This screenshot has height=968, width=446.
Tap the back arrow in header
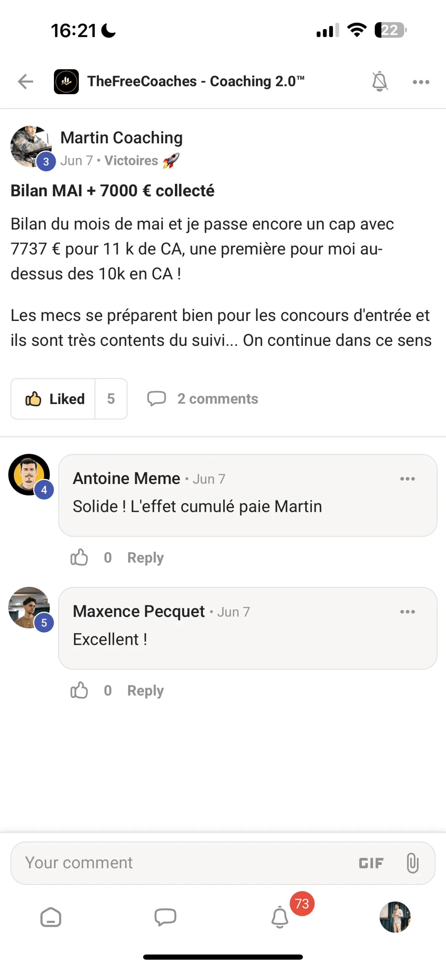coord(26,82)
